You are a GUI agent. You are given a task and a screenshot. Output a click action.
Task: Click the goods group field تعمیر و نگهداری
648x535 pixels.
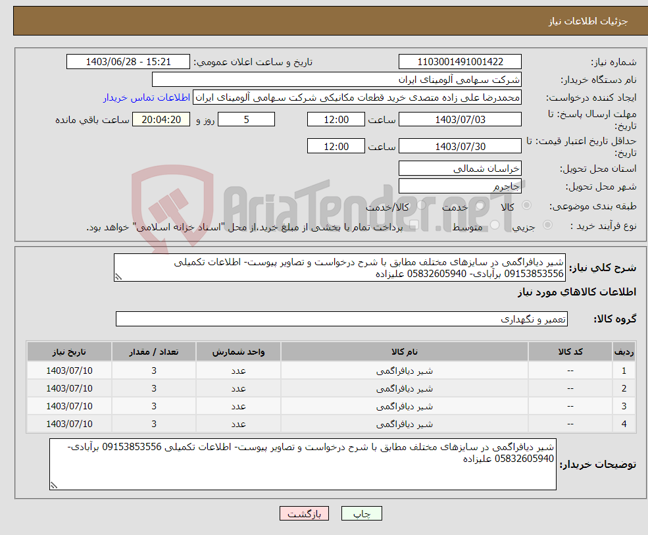click(342, 318)
